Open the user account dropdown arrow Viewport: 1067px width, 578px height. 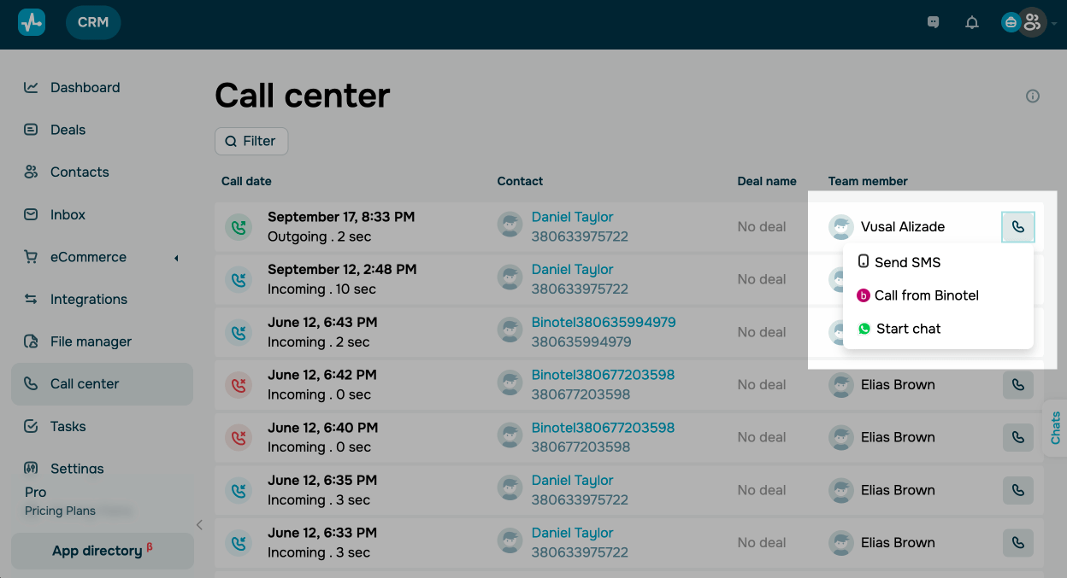click(x=1055, y=24)
